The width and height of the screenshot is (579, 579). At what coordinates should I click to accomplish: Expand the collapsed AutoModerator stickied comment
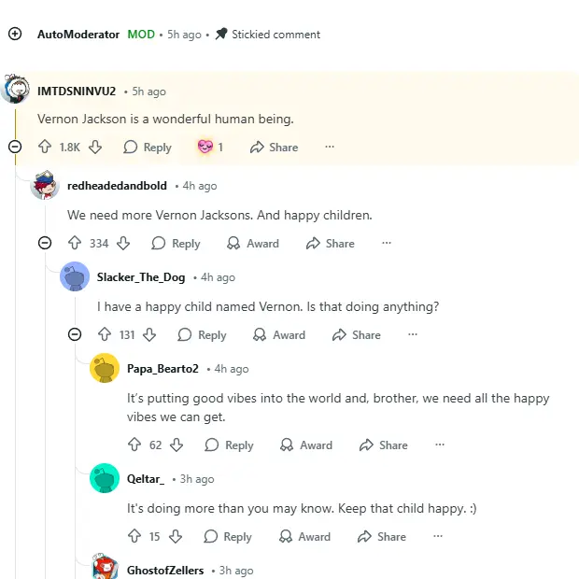tap(15, 35)
